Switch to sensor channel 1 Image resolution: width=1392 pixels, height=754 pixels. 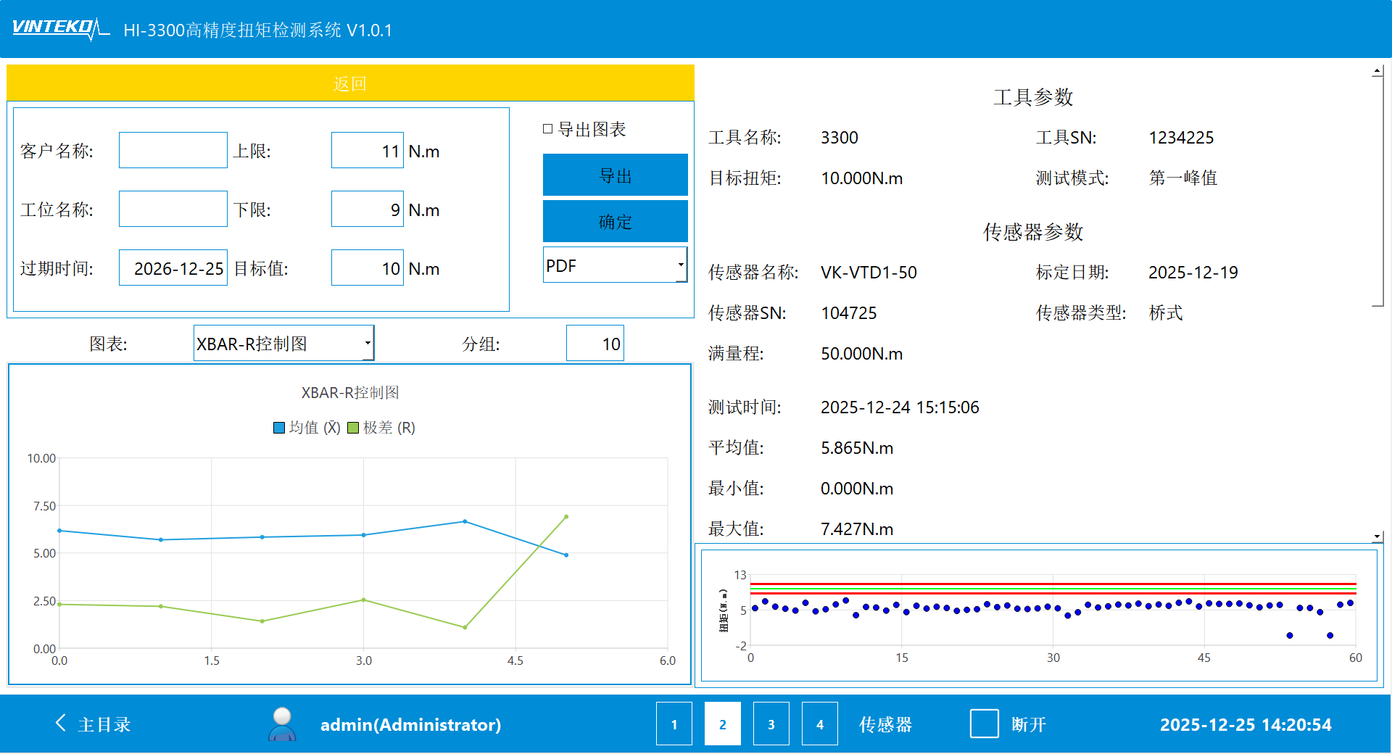click(674, 724)
